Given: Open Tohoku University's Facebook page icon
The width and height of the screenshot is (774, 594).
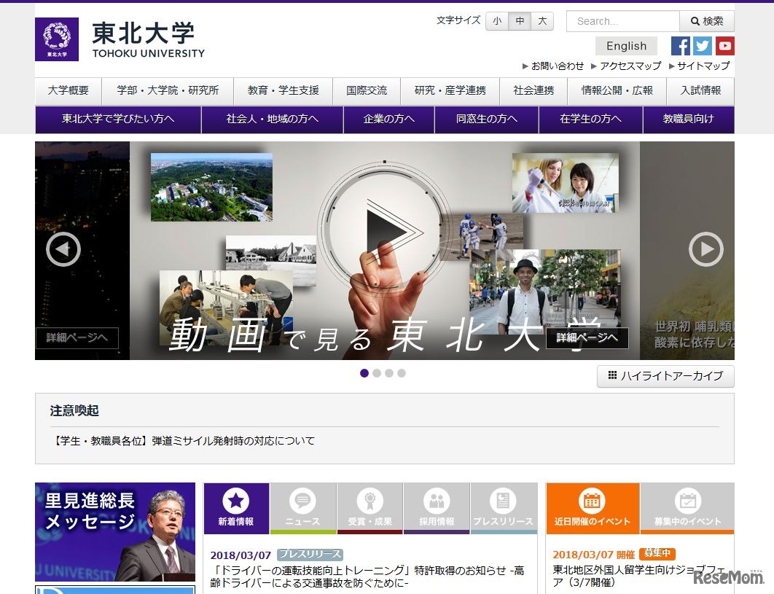Looking at the screenshot, I should [x=679, y=45].
